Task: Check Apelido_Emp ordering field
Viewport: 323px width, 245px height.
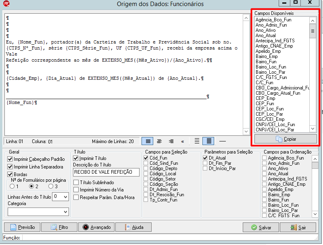Action: coord(265,189)
